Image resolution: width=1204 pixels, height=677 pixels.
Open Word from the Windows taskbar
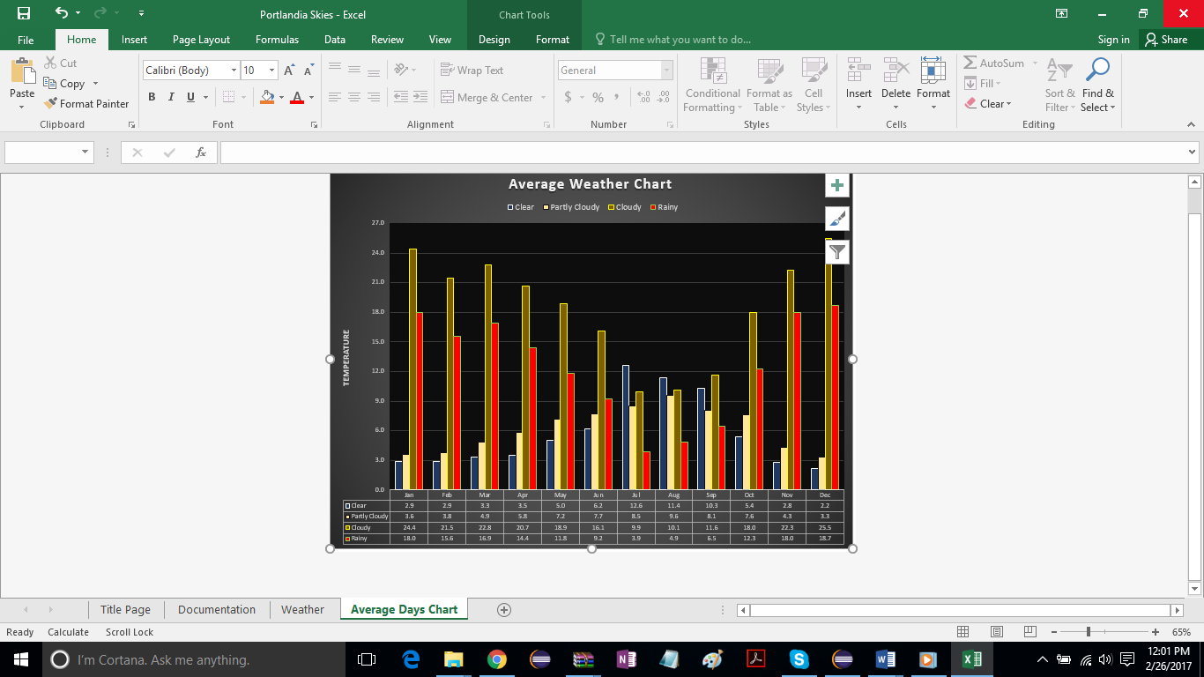coord(885,659)
